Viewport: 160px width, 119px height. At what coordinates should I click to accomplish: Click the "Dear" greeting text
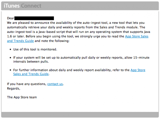(x=10, y=18)
